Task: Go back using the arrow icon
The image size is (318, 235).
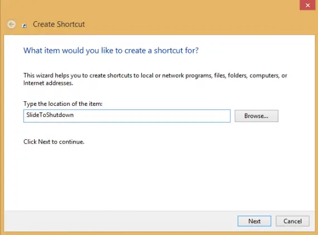Action: [x=11, y=25]
